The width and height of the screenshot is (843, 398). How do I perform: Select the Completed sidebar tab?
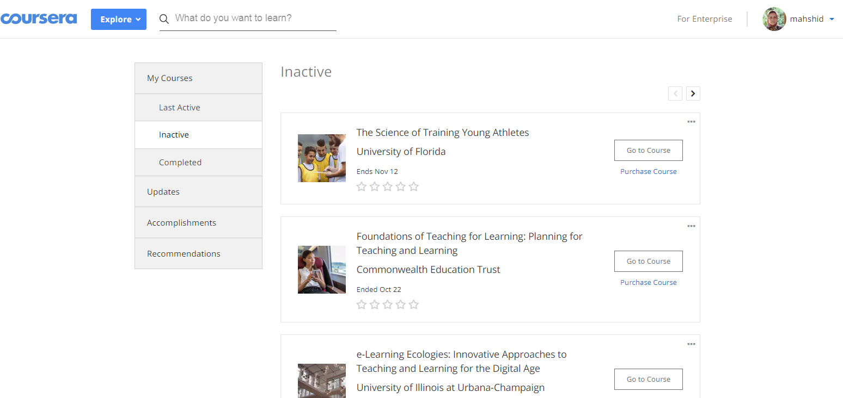[180, 163]
